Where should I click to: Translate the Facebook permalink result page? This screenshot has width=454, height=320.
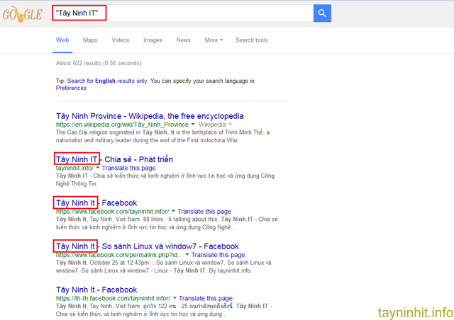[218, 255]
